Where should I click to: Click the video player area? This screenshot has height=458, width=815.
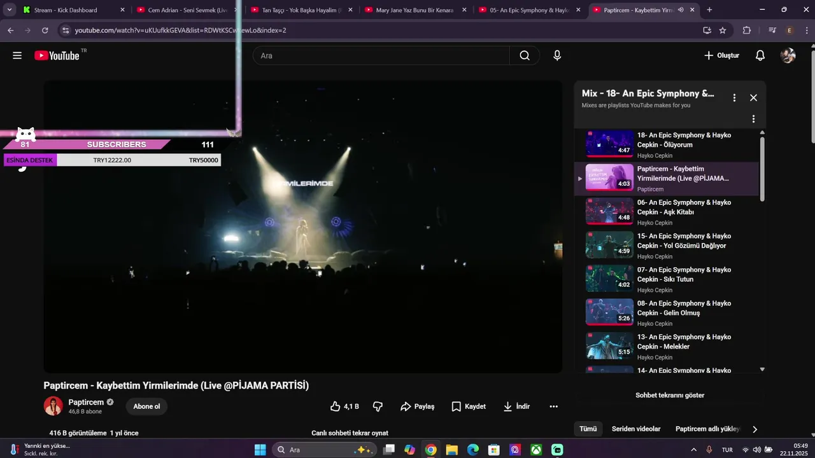coord(303,226)
